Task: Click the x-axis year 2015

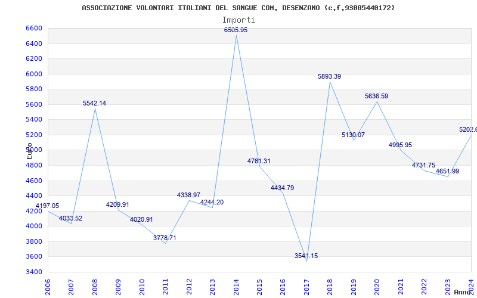Action: [259, 287]
